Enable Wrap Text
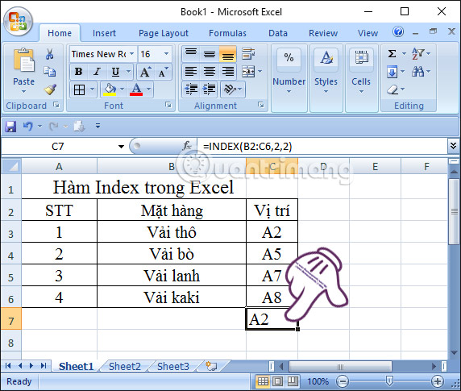461x391 pixels. pyautogui.click(x=248, y=53)
